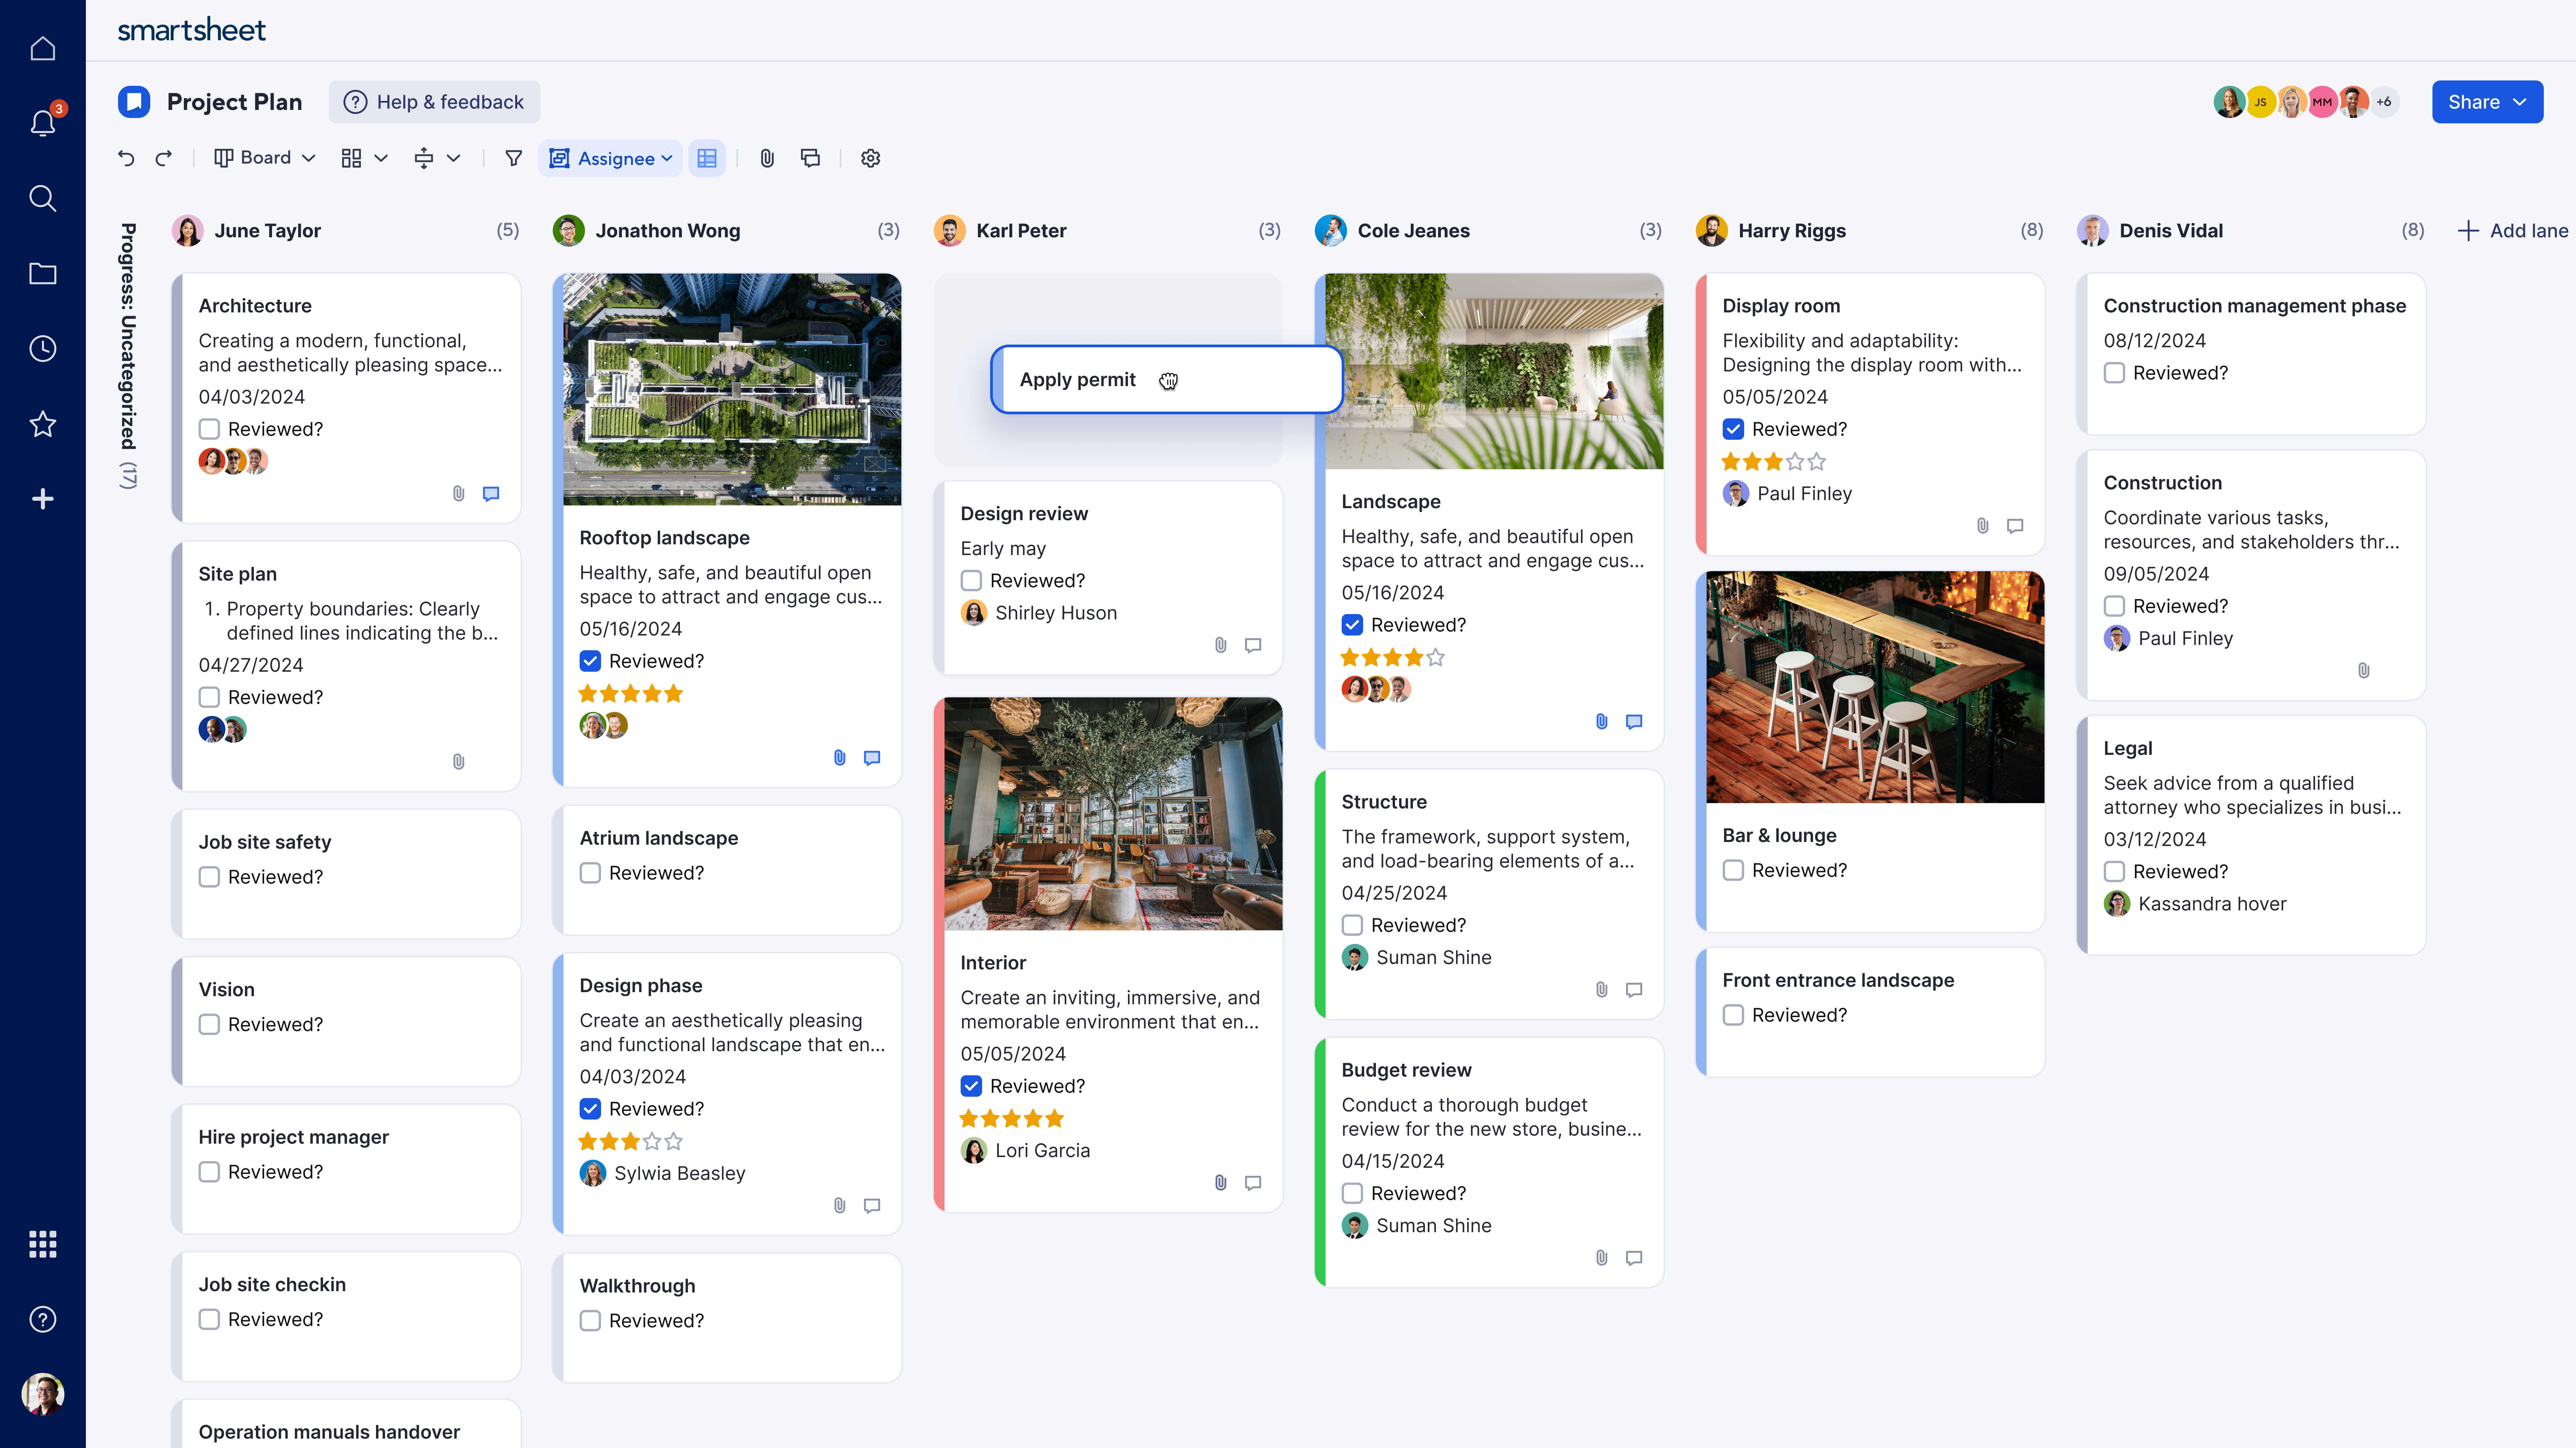Open the settings gear in toolbar
The image size is (2576, 1448).
pos(870,158)
